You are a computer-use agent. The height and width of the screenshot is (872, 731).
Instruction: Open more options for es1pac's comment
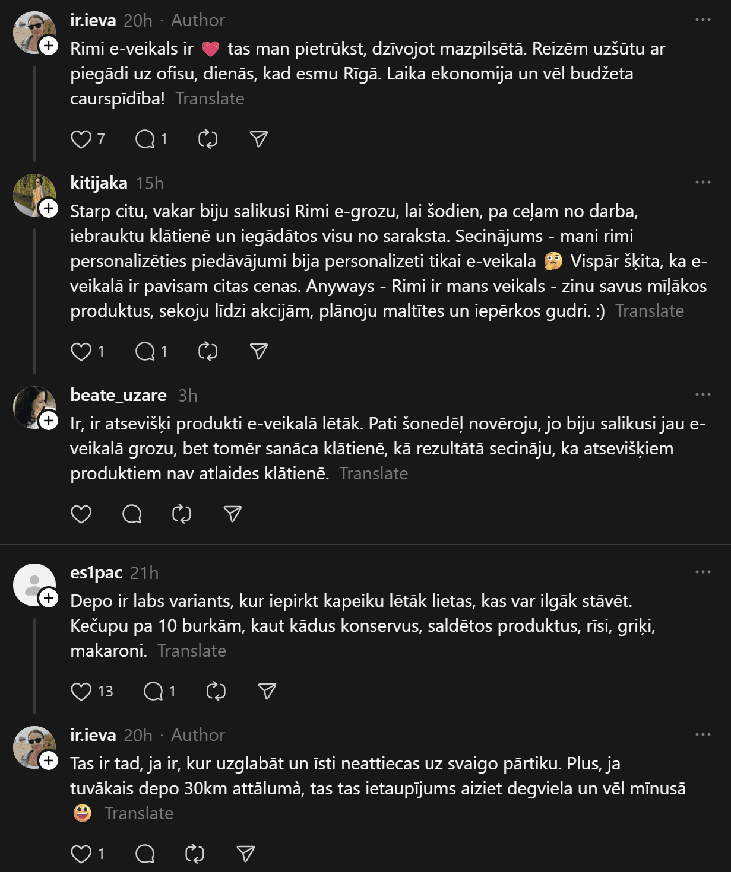coord(702,572)
